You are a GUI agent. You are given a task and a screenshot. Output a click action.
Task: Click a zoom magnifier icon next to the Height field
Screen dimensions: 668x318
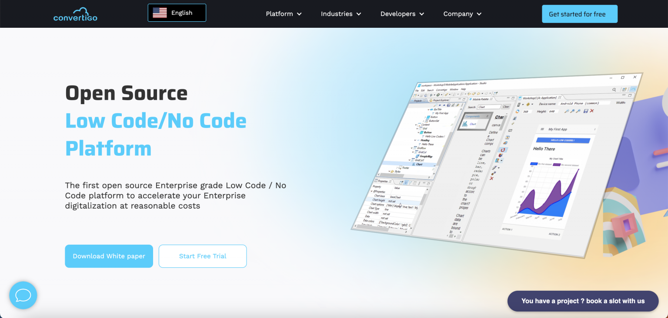click(567, 111)
